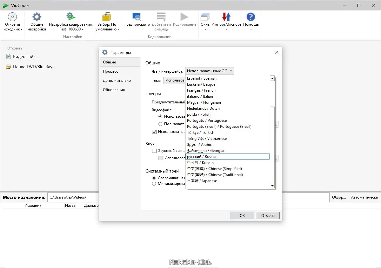Choose Magyar / Hungarian language
The height and width of the screenshot is (268, 381).
point(227,102)
